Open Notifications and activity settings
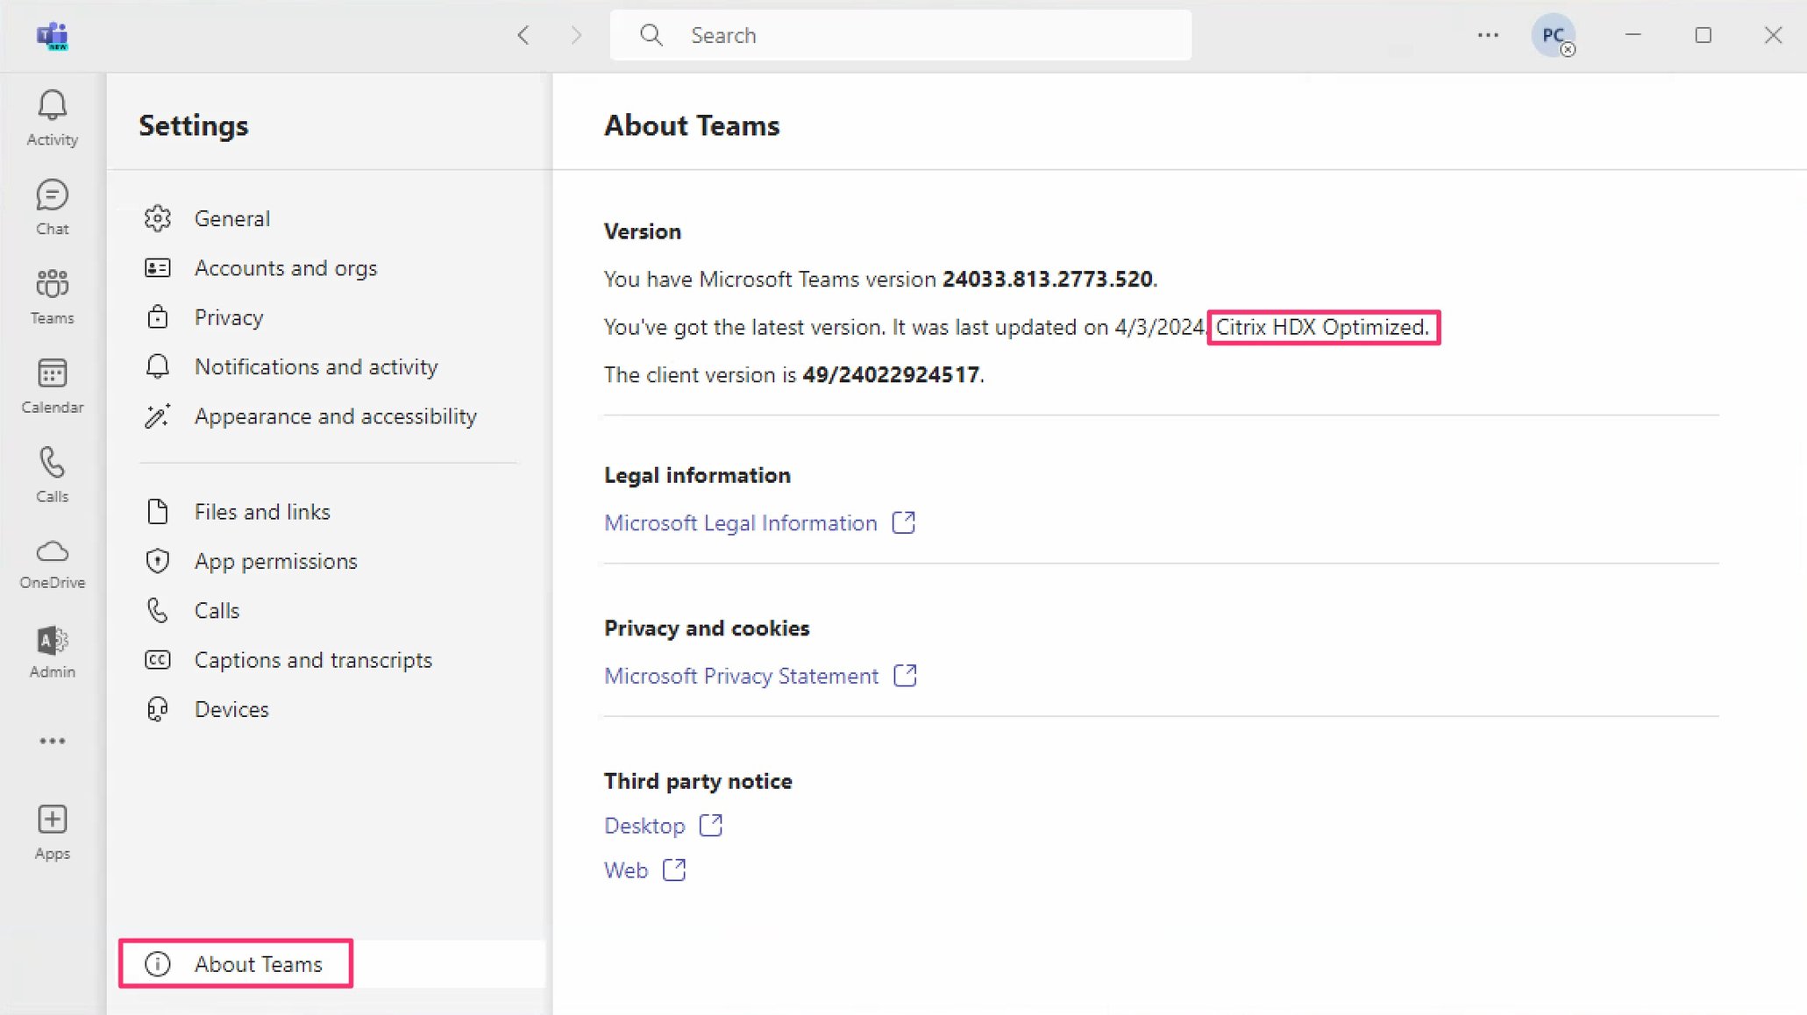The height and width of the screenshot is (1015, 1807). [x=316, y=366]
